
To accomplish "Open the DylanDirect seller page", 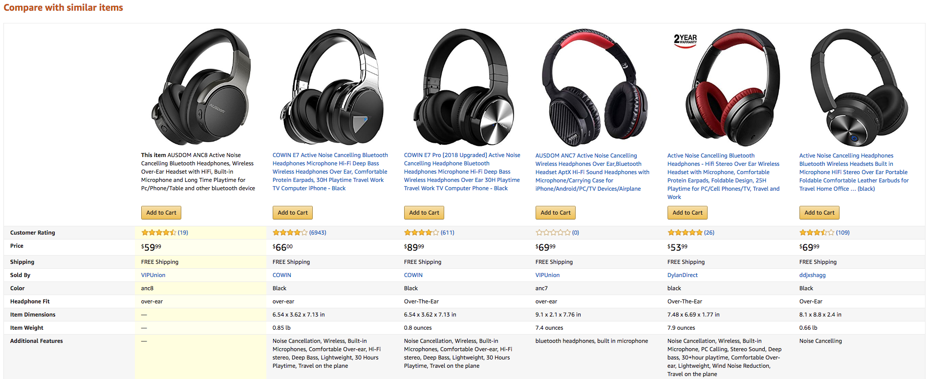I will tap(683, 275).
